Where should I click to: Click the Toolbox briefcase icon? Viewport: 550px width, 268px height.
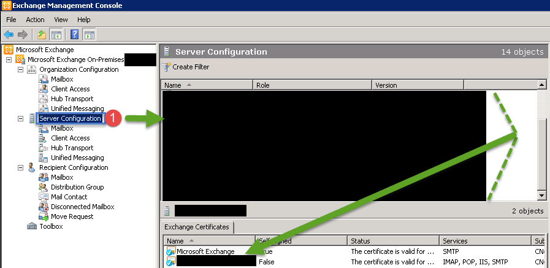coord(31,226)
